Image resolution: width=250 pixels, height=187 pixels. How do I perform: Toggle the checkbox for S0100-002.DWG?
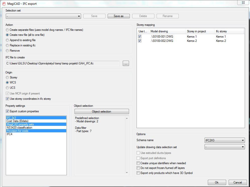[x=140, y=41]
